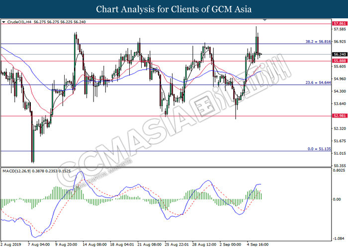
Task: Click the red 52.981 support price label
Action: click(340, 117)
